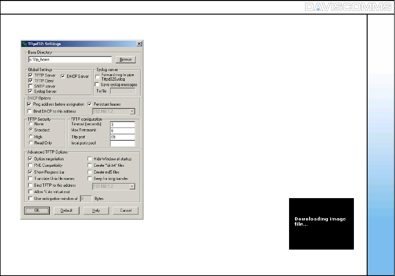Click Browse for base directory
395x276 pixels.
click(125, 60)
